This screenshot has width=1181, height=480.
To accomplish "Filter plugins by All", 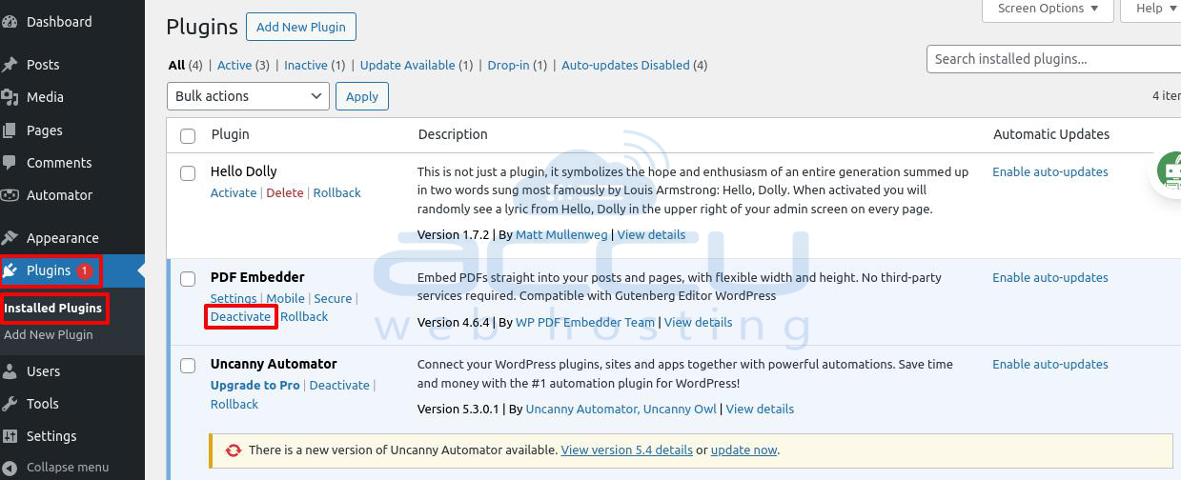I will pos(176,66).
